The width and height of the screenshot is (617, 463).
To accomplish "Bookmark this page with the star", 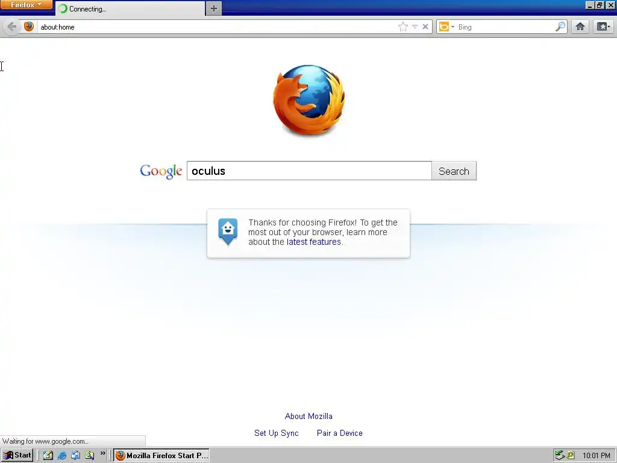I will coord(403,27).
